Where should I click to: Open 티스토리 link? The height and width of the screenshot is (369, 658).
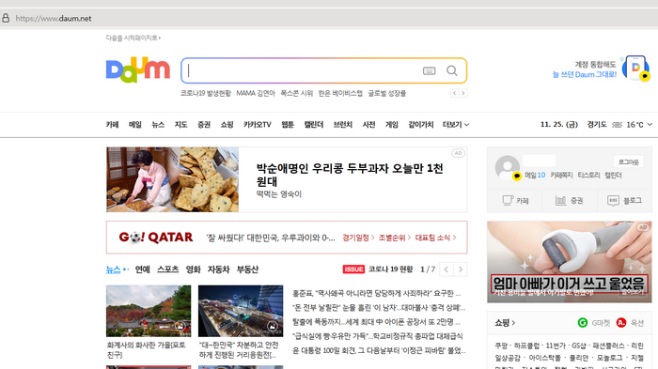tap(588, 176)
